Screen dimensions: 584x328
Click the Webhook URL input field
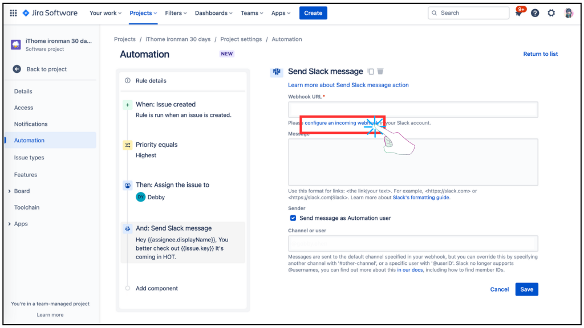[413, 110]
